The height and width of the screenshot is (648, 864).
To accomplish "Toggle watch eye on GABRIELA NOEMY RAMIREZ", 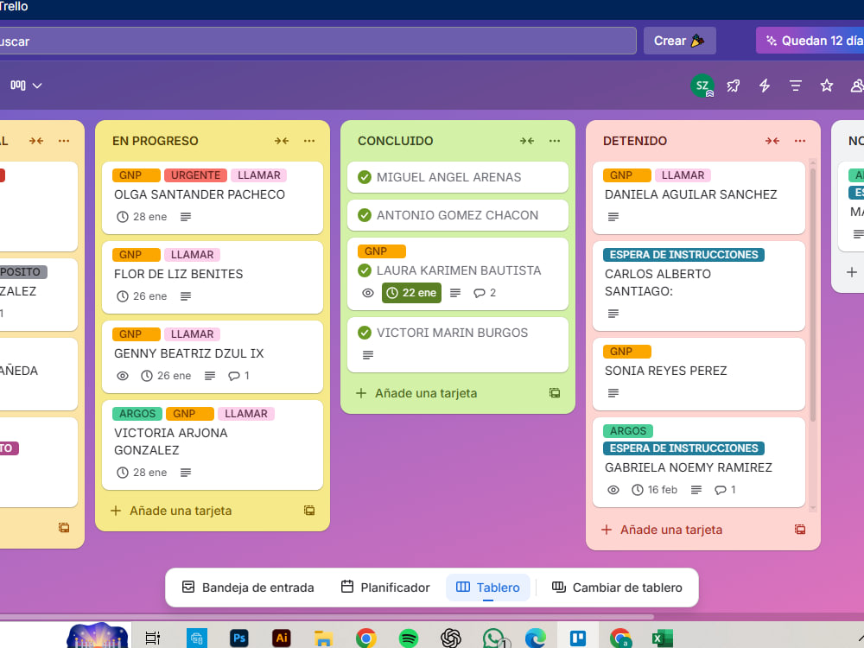I will click(x=613, y=490).
